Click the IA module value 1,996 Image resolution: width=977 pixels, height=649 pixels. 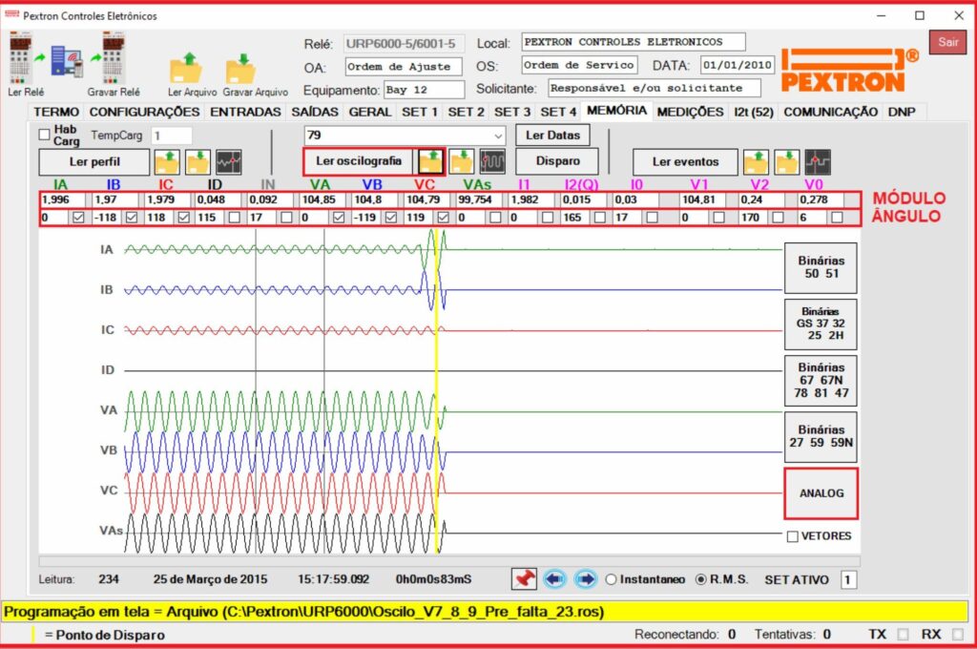point(63,199)
